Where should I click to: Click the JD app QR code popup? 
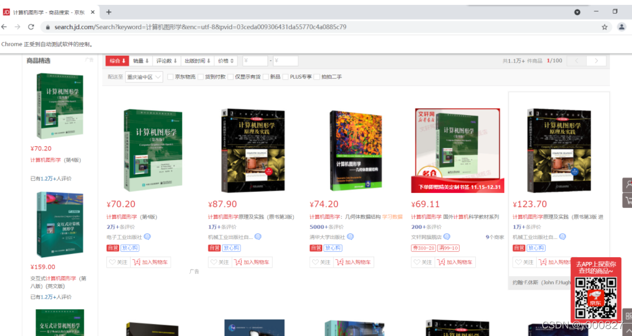tap(596, 290)
